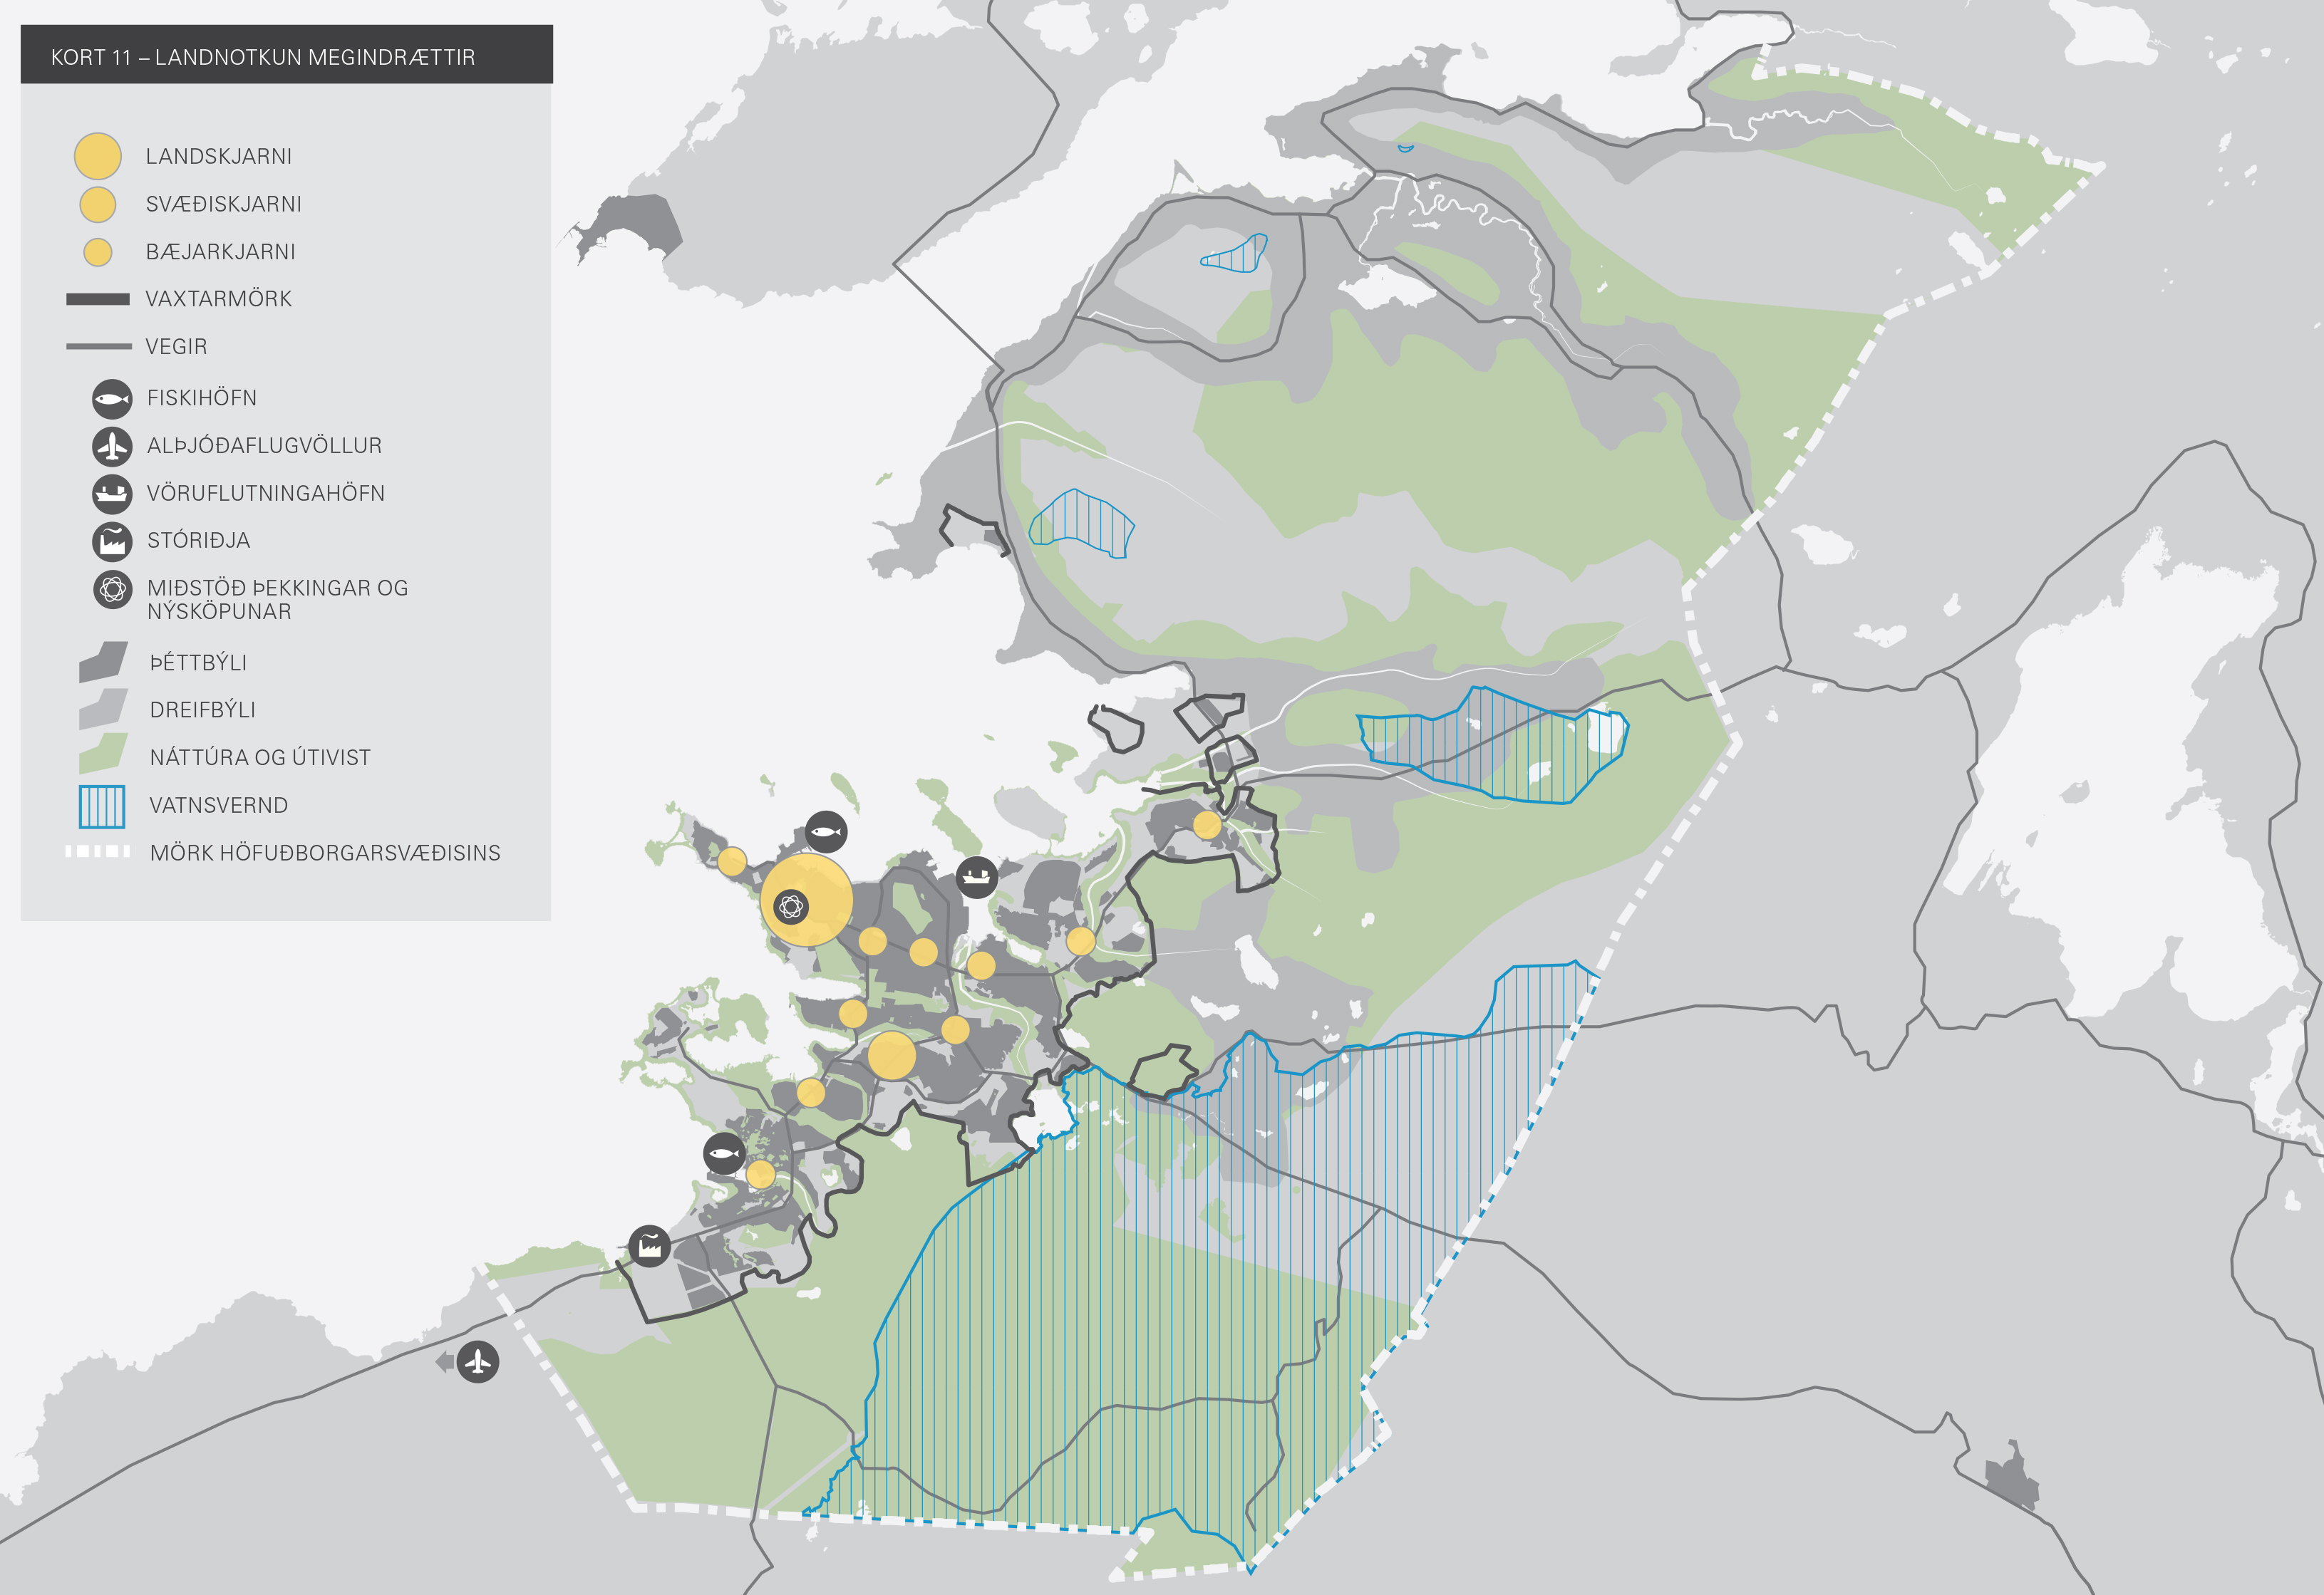This screenshot has width=2324, height=1595.
Task: Select the atom knowledge-center icon inside the largest yellow circle
Action: [791, 906]
